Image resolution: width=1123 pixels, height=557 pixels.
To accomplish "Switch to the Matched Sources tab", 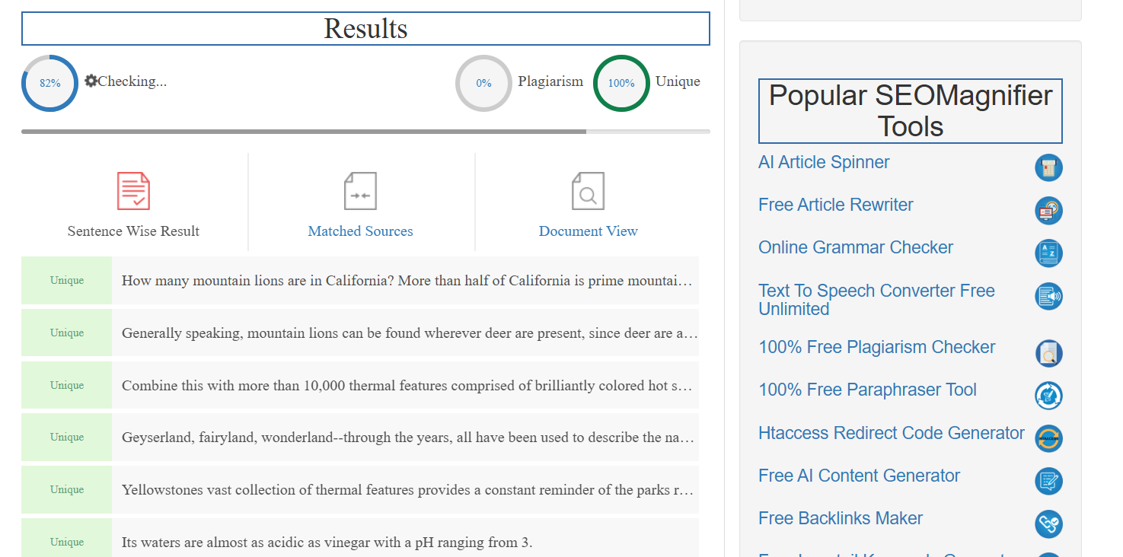I will 360,231.
